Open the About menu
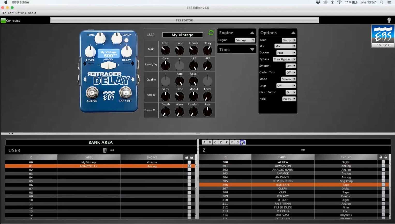 (32, 13)
